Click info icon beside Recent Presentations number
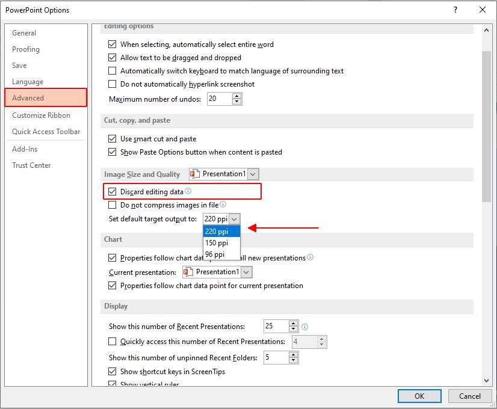This screenshot has height=409, width=497. (x=304, y=327)
